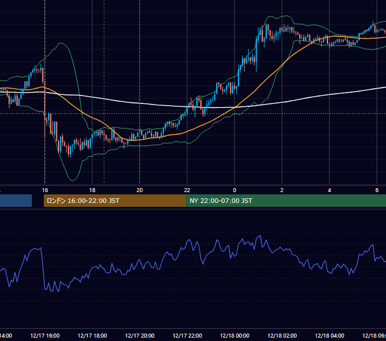
Task: Click the 12/17 22:00 date label
Action: 187,336
